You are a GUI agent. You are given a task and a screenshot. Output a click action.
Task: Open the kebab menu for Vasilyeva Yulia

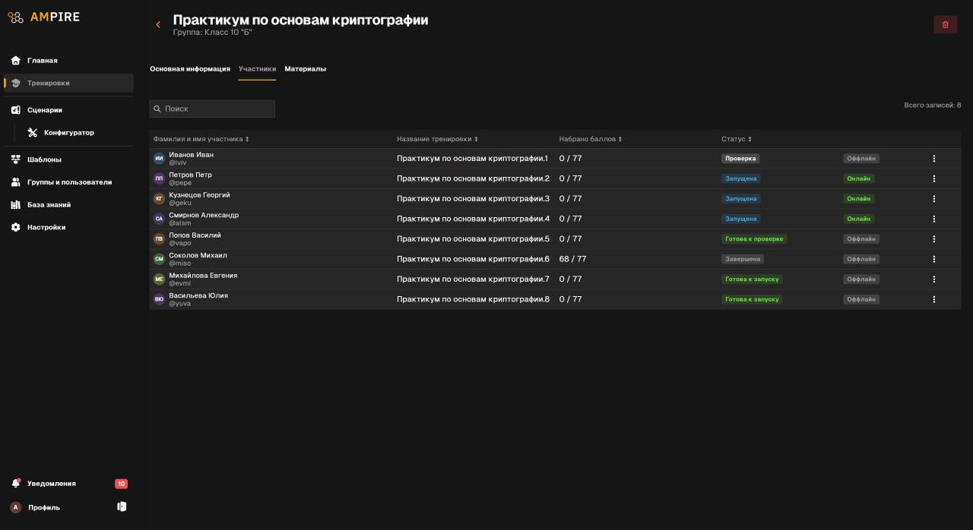pyautogui.click(x=933, y=299)
